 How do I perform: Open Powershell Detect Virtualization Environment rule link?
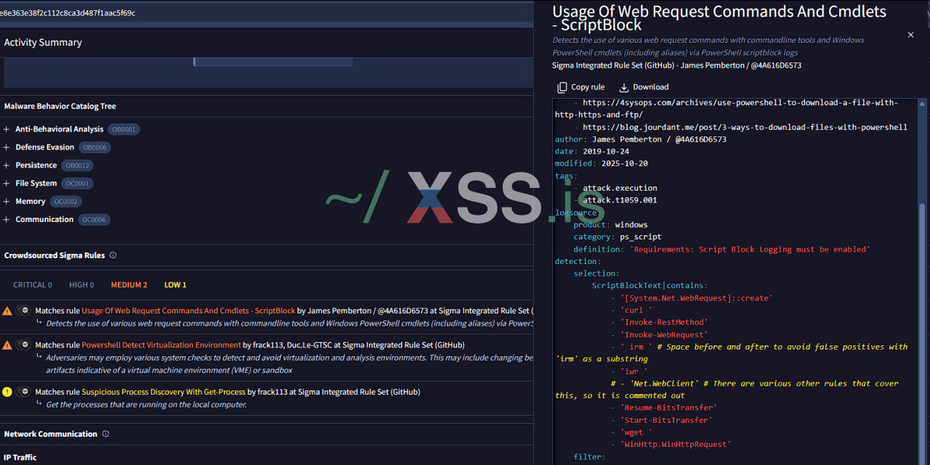click(x=161, y=345)
